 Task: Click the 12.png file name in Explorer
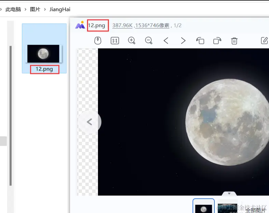[x=44, y=69]
